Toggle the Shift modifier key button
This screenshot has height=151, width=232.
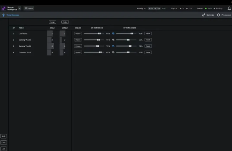[x=3, y=136]
